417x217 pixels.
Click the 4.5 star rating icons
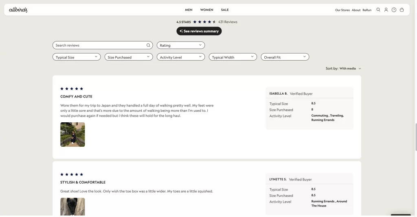pyautogui.click(x=204, y=22)
